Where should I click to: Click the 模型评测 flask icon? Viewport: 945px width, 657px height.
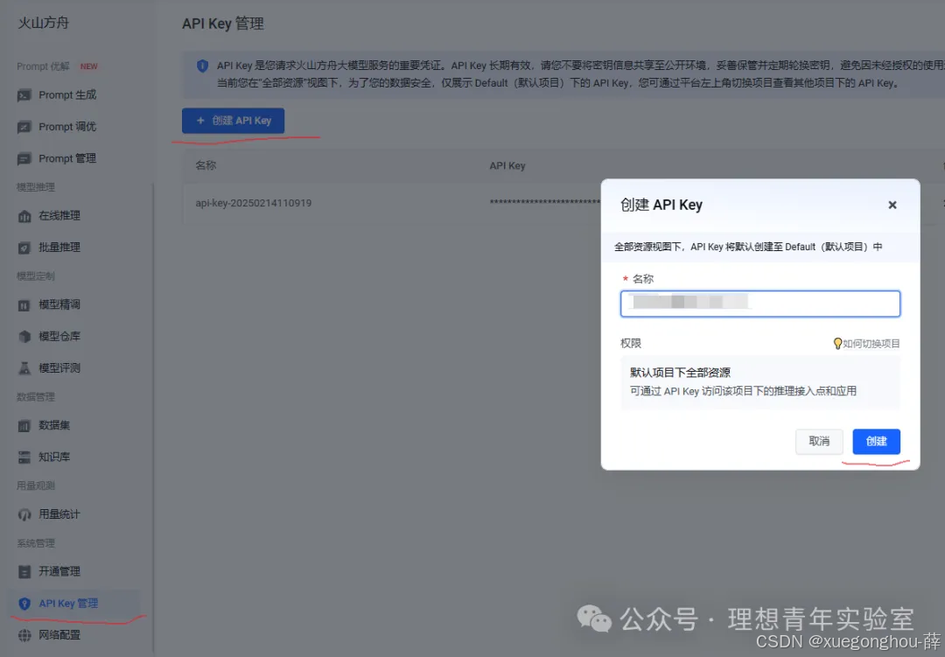coord(24,368)
